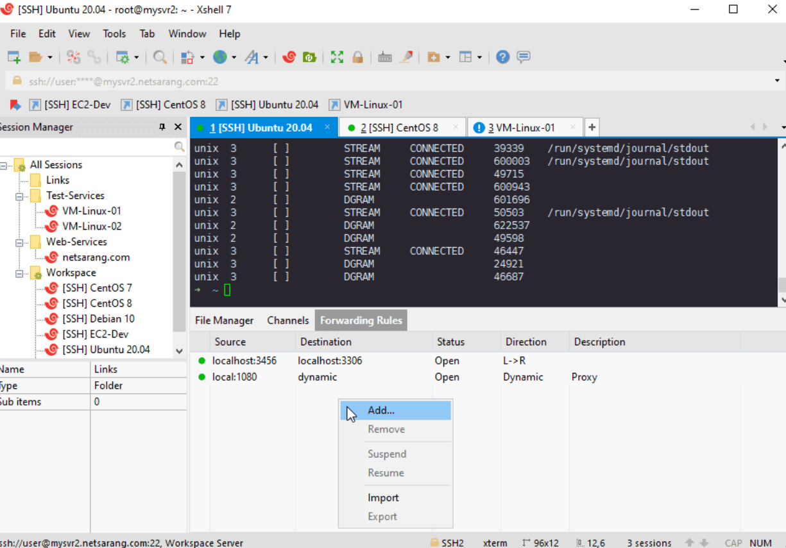Click the highlighter pen toolbar icon

406,57
